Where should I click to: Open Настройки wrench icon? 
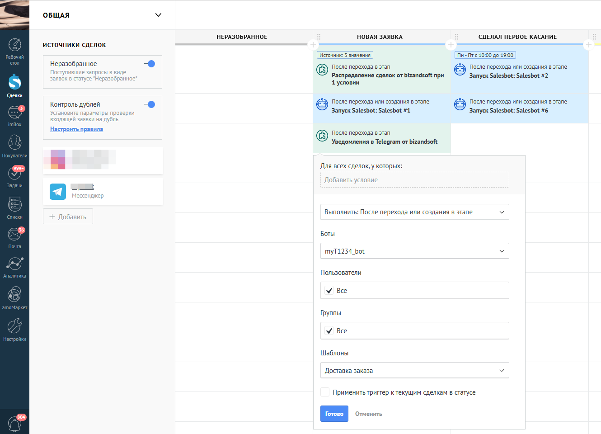click(x=14, y=326)
